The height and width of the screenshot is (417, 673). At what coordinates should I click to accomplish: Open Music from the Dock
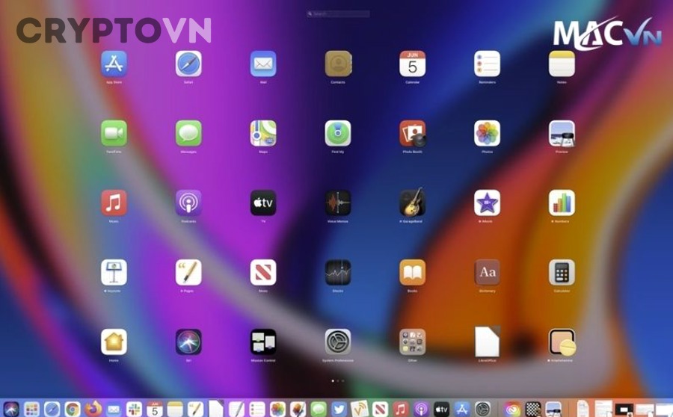tap(401, 410)
